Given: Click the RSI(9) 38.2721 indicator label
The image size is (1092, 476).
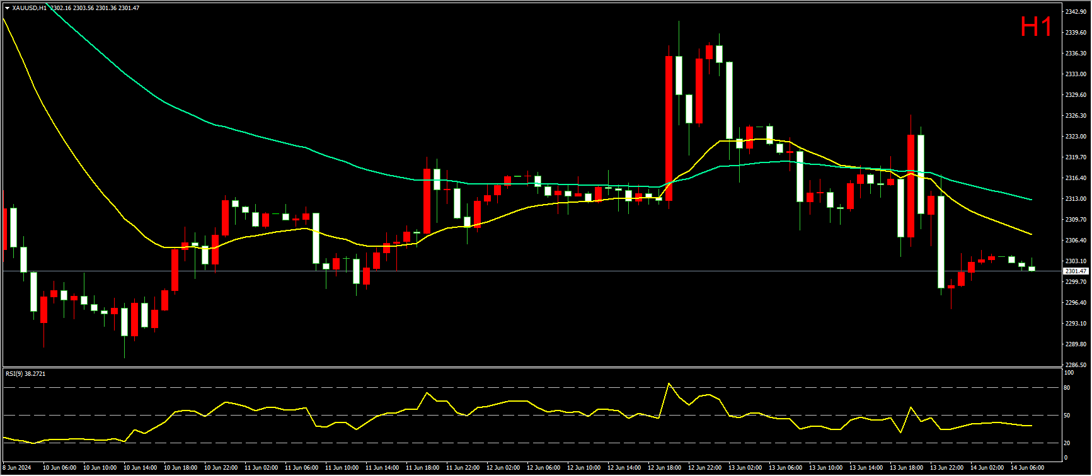Looking at the screenshot, I should coord(25,373).
